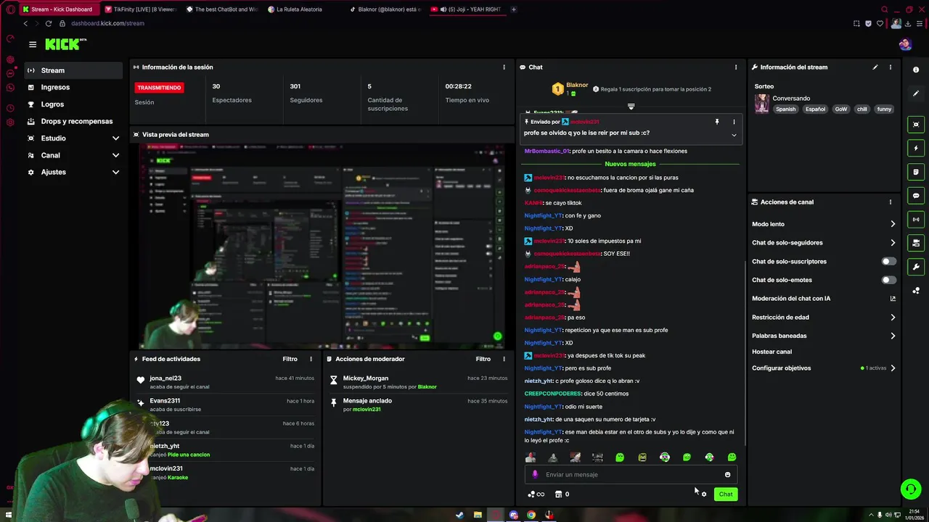Open File Explorer from the taskbar
Screen dimensions: 929x522
click(478, 515)
